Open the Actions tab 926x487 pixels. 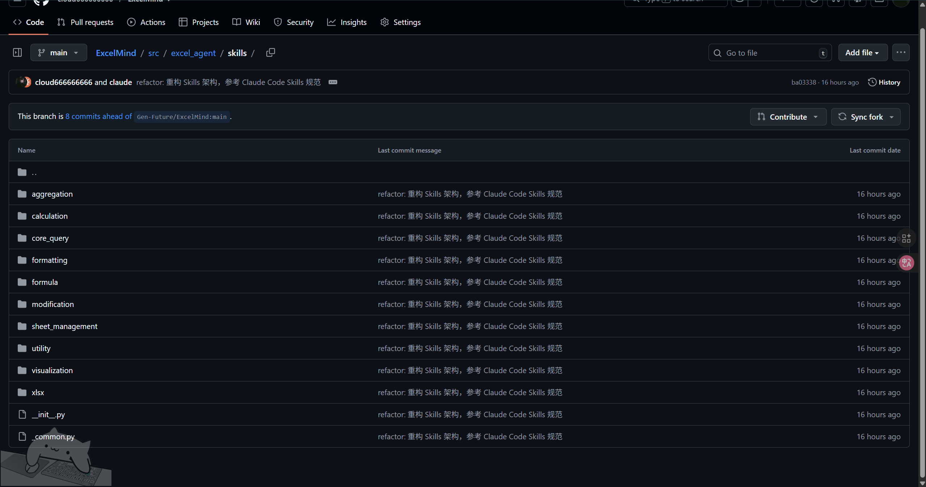click(146, 22)
